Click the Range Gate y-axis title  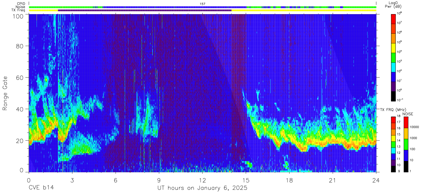coord(6,93)
